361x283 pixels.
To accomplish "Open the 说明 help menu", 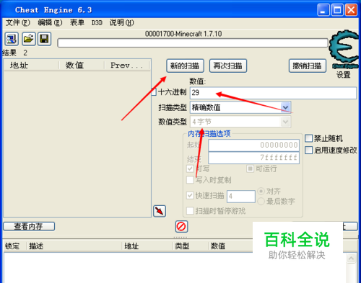I will click(x=122, y=23).
